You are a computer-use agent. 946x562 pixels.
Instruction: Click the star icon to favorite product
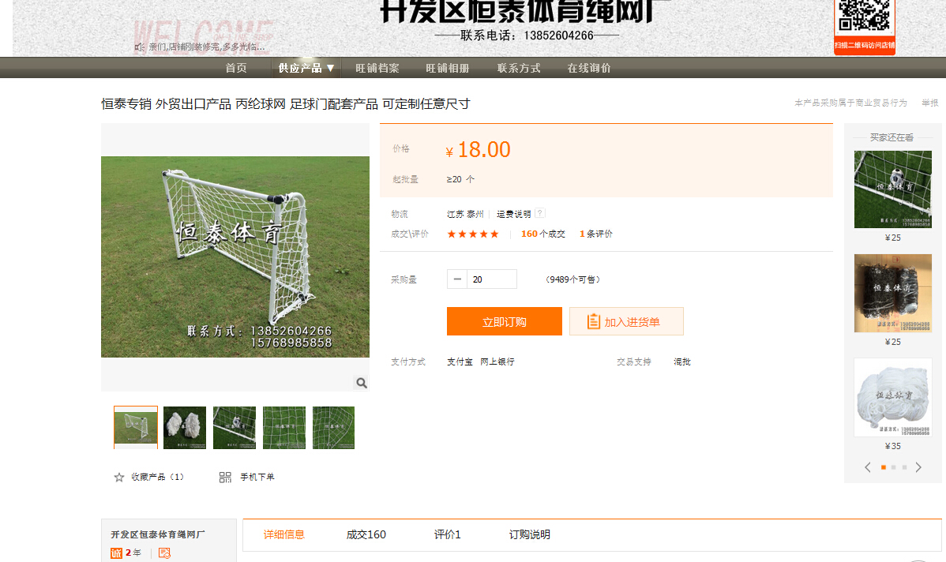[119, 478]
